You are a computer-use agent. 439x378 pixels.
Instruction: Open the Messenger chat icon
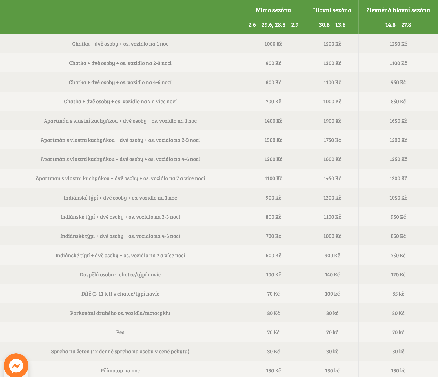[16, 366]
